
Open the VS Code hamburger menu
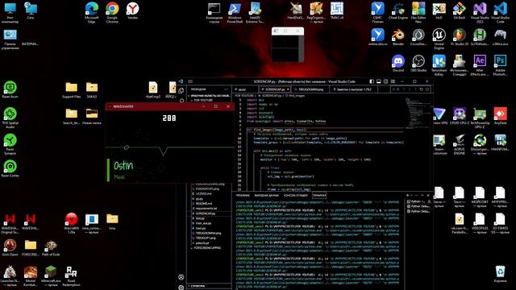[x=190, y=81]
